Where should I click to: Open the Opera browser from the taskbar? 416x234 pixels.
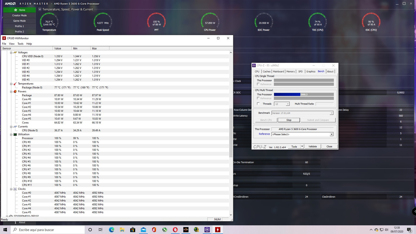(175, 230)
